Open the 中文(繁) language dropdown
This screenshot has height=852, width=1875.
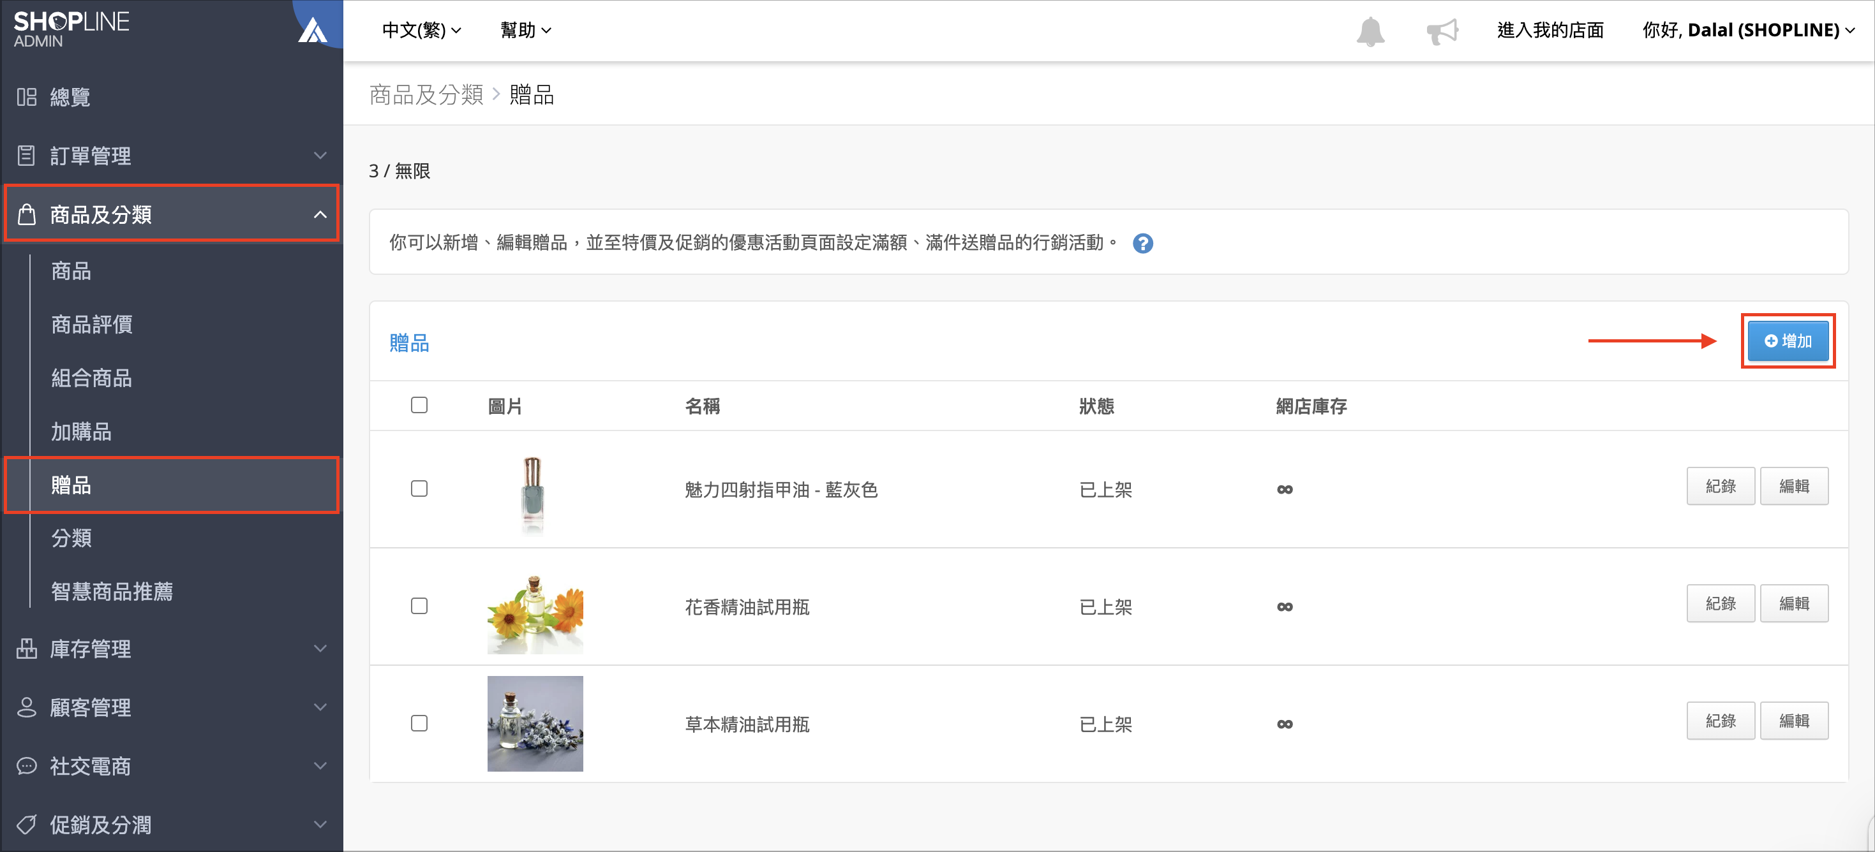[421, 30]
